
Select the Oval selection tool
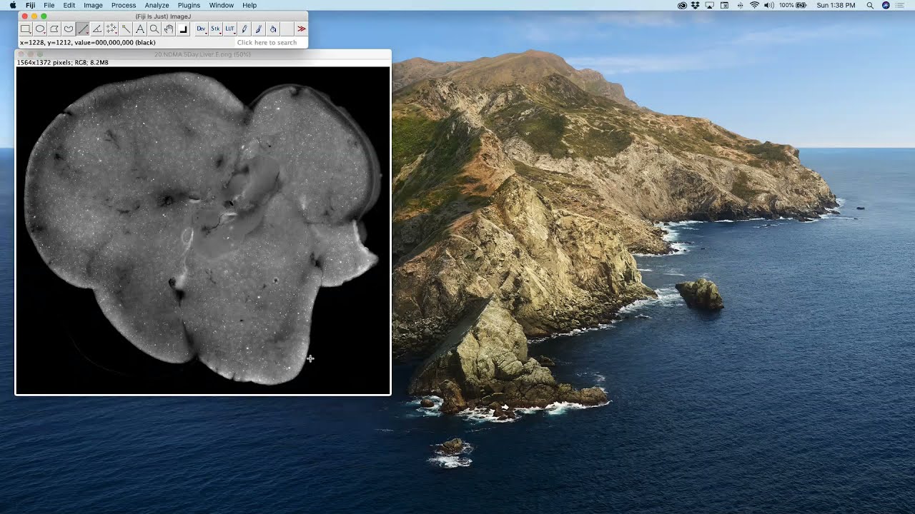40,29
